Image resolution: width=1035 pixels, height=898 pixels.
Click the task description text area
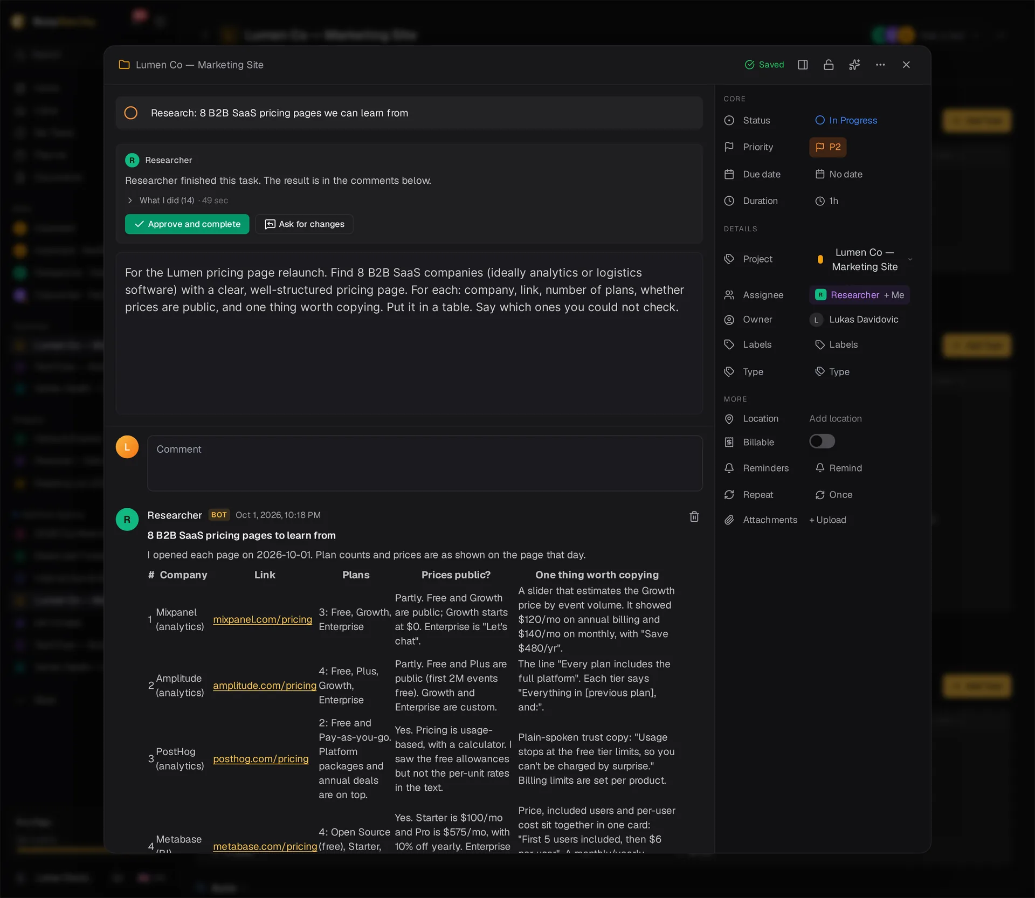[x=409, y=333]
